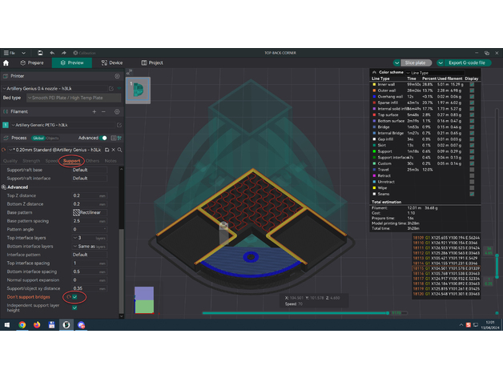Open Printer settings gear icon

tap(117, 76)
